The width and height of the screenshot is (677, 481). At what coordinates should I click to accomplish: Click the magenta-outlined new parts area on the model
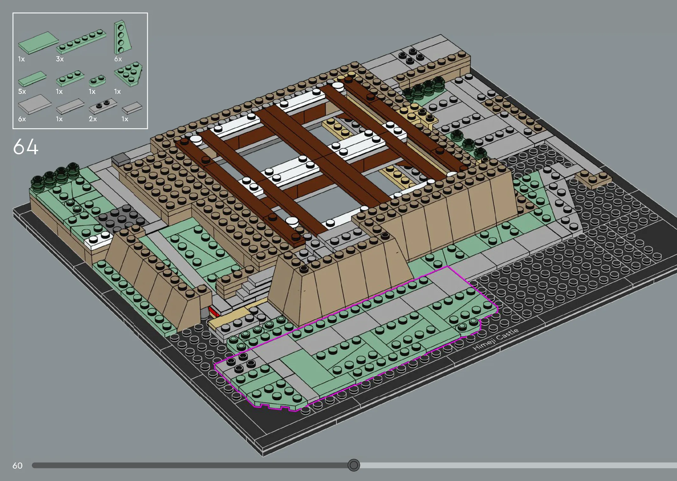tap(356, 339)
